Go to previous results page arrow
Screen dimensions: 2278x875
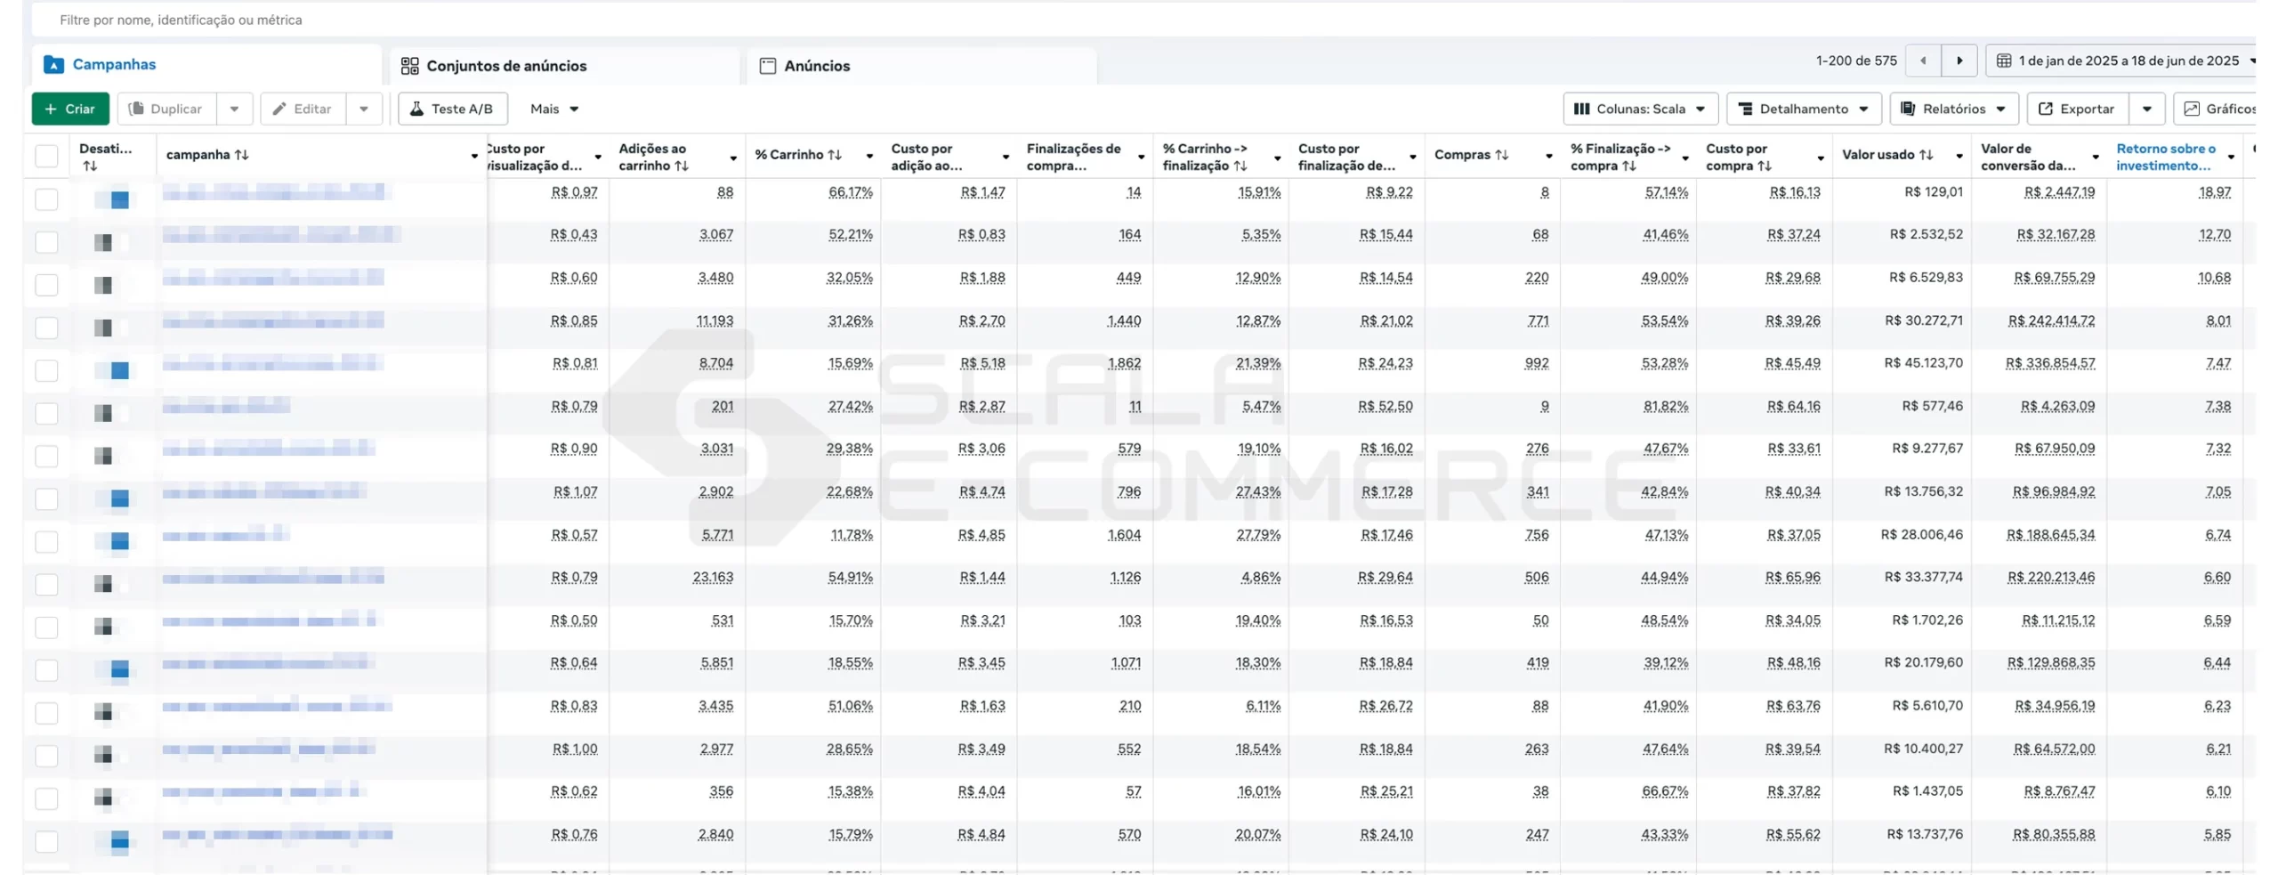click(1923, 61)
